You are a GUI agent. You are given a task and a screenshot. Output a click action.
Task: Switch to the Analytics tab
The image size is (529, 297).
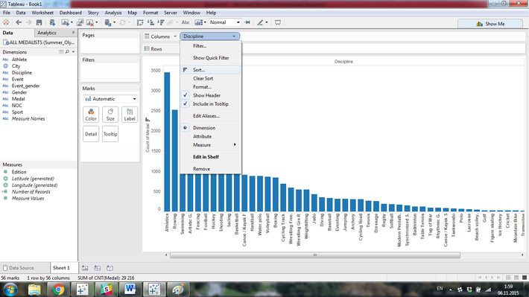click(47, 33)
